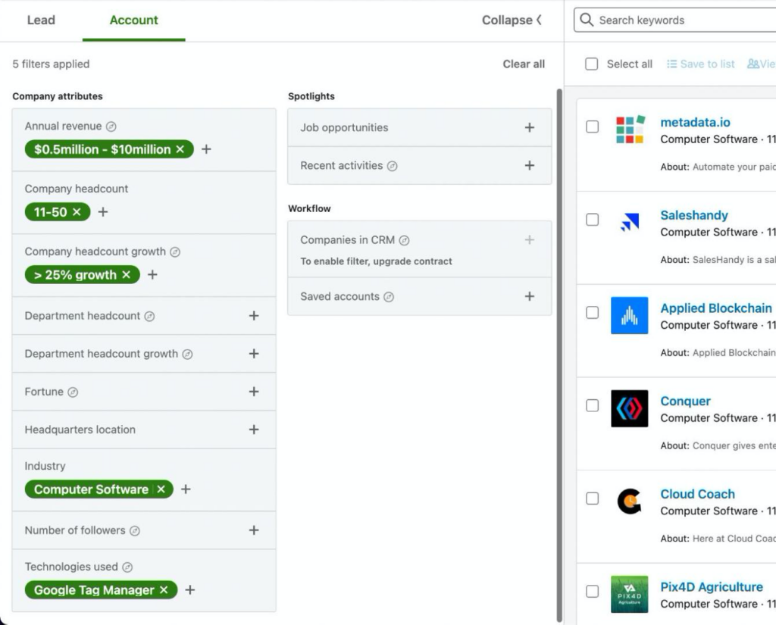776x625 pixels.
Task: Click the magnifier icon in search field
Action: (587, 20)
